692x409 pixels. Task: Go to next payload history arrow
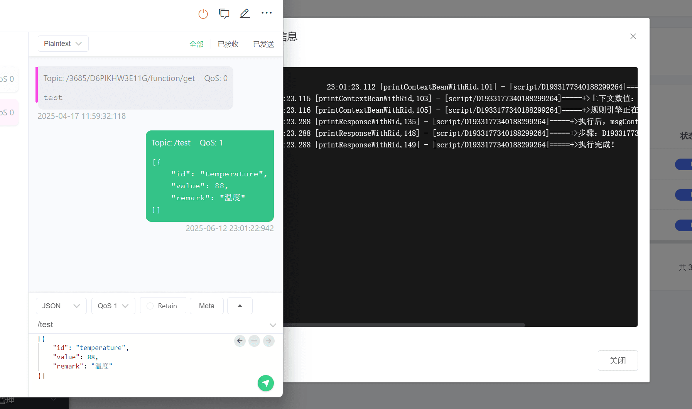pos(269,341)
